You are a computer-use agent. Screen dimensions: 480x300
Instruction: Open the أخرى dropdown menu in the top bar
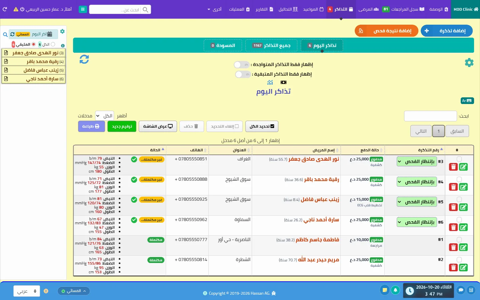coord(214,9)
